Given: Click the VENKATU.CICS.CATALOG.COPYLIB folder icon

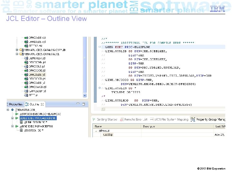Looking at the screenshot, I should pyautogui.click(x=22, y=50).
